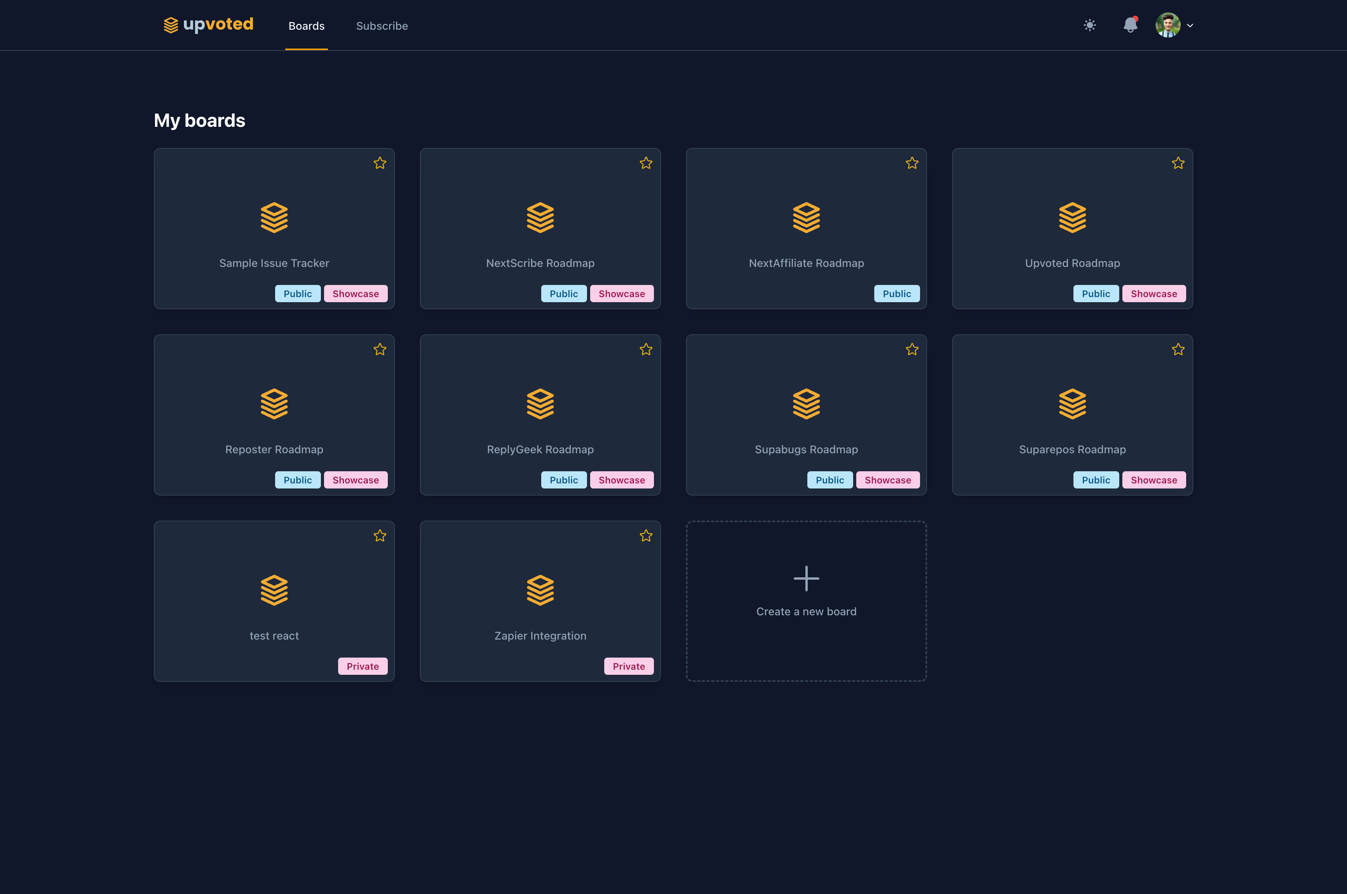Open the ReplyGeek Roadmap title
1347x894 pixels.
(540, 449)
